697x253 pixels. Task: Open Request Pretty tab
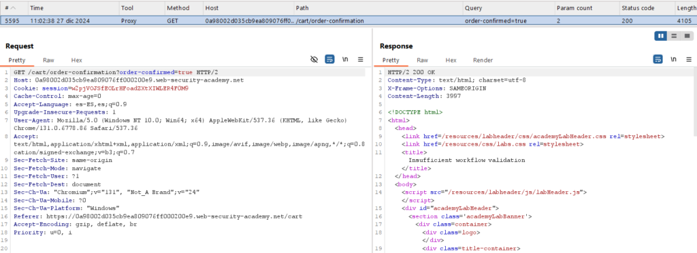[x=17, y=61]
